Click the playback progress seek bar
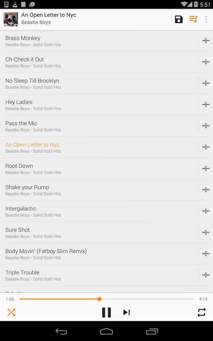Viewport: 213px width, 341px height. 106,299
